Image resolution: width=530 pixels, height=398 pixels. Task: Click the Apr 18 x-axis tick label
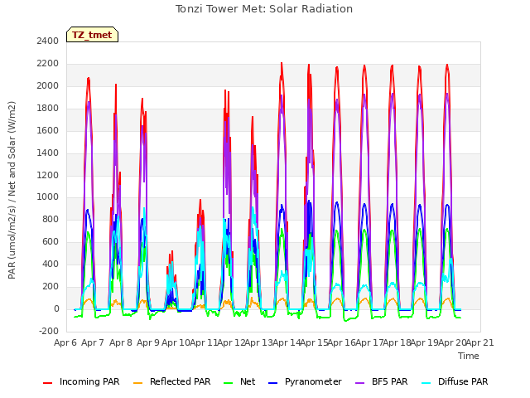pos(397,342)
